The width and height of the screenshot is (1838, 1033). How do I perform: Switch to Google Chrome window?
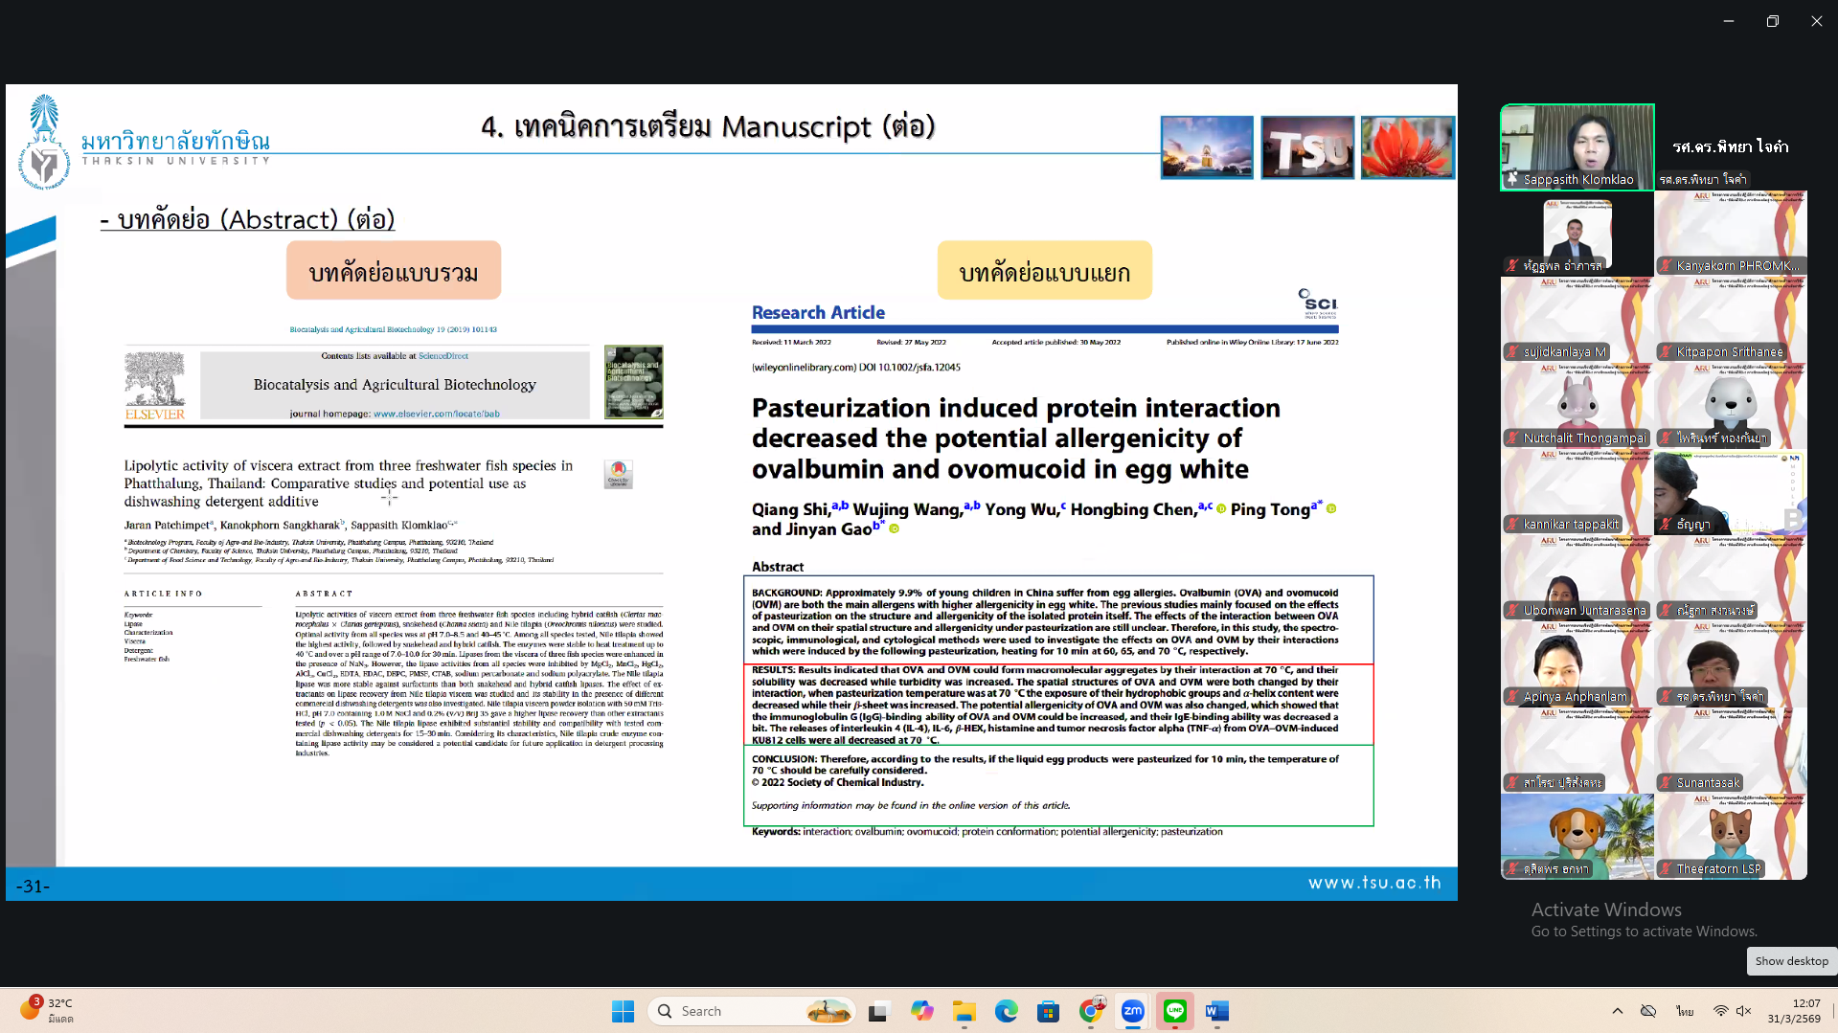coord(1090,1011)
